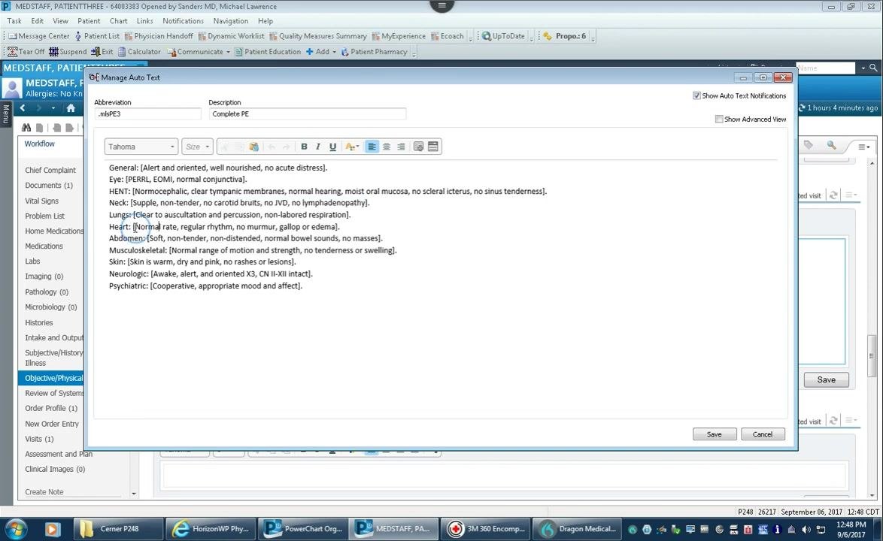This screenshot has width=883, height=541.
Task: Click the paste clipboard icon
Action: coord(254,147)
